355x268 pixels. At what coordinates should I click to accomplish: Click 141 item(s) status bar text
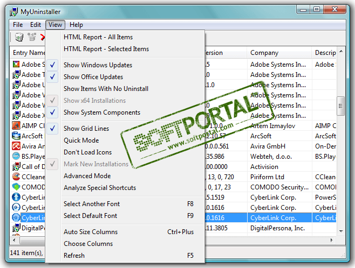[26, 252]
